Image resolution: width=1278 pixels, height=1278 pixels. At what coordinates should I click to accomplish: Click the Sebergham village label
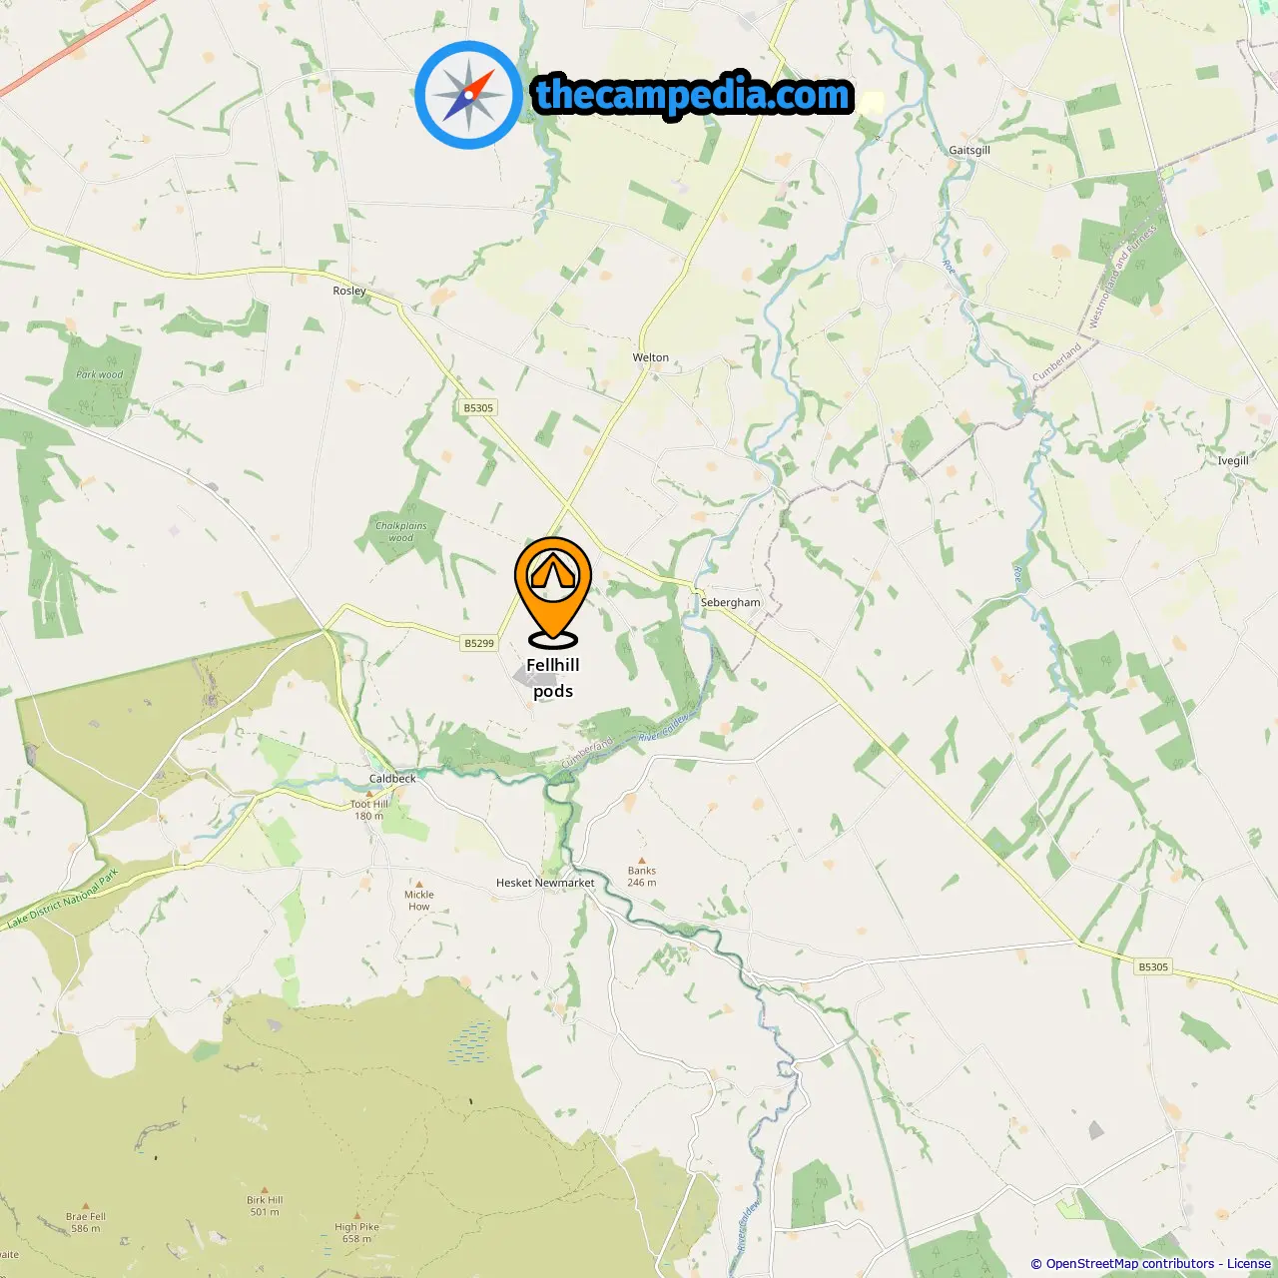point(730,602)
